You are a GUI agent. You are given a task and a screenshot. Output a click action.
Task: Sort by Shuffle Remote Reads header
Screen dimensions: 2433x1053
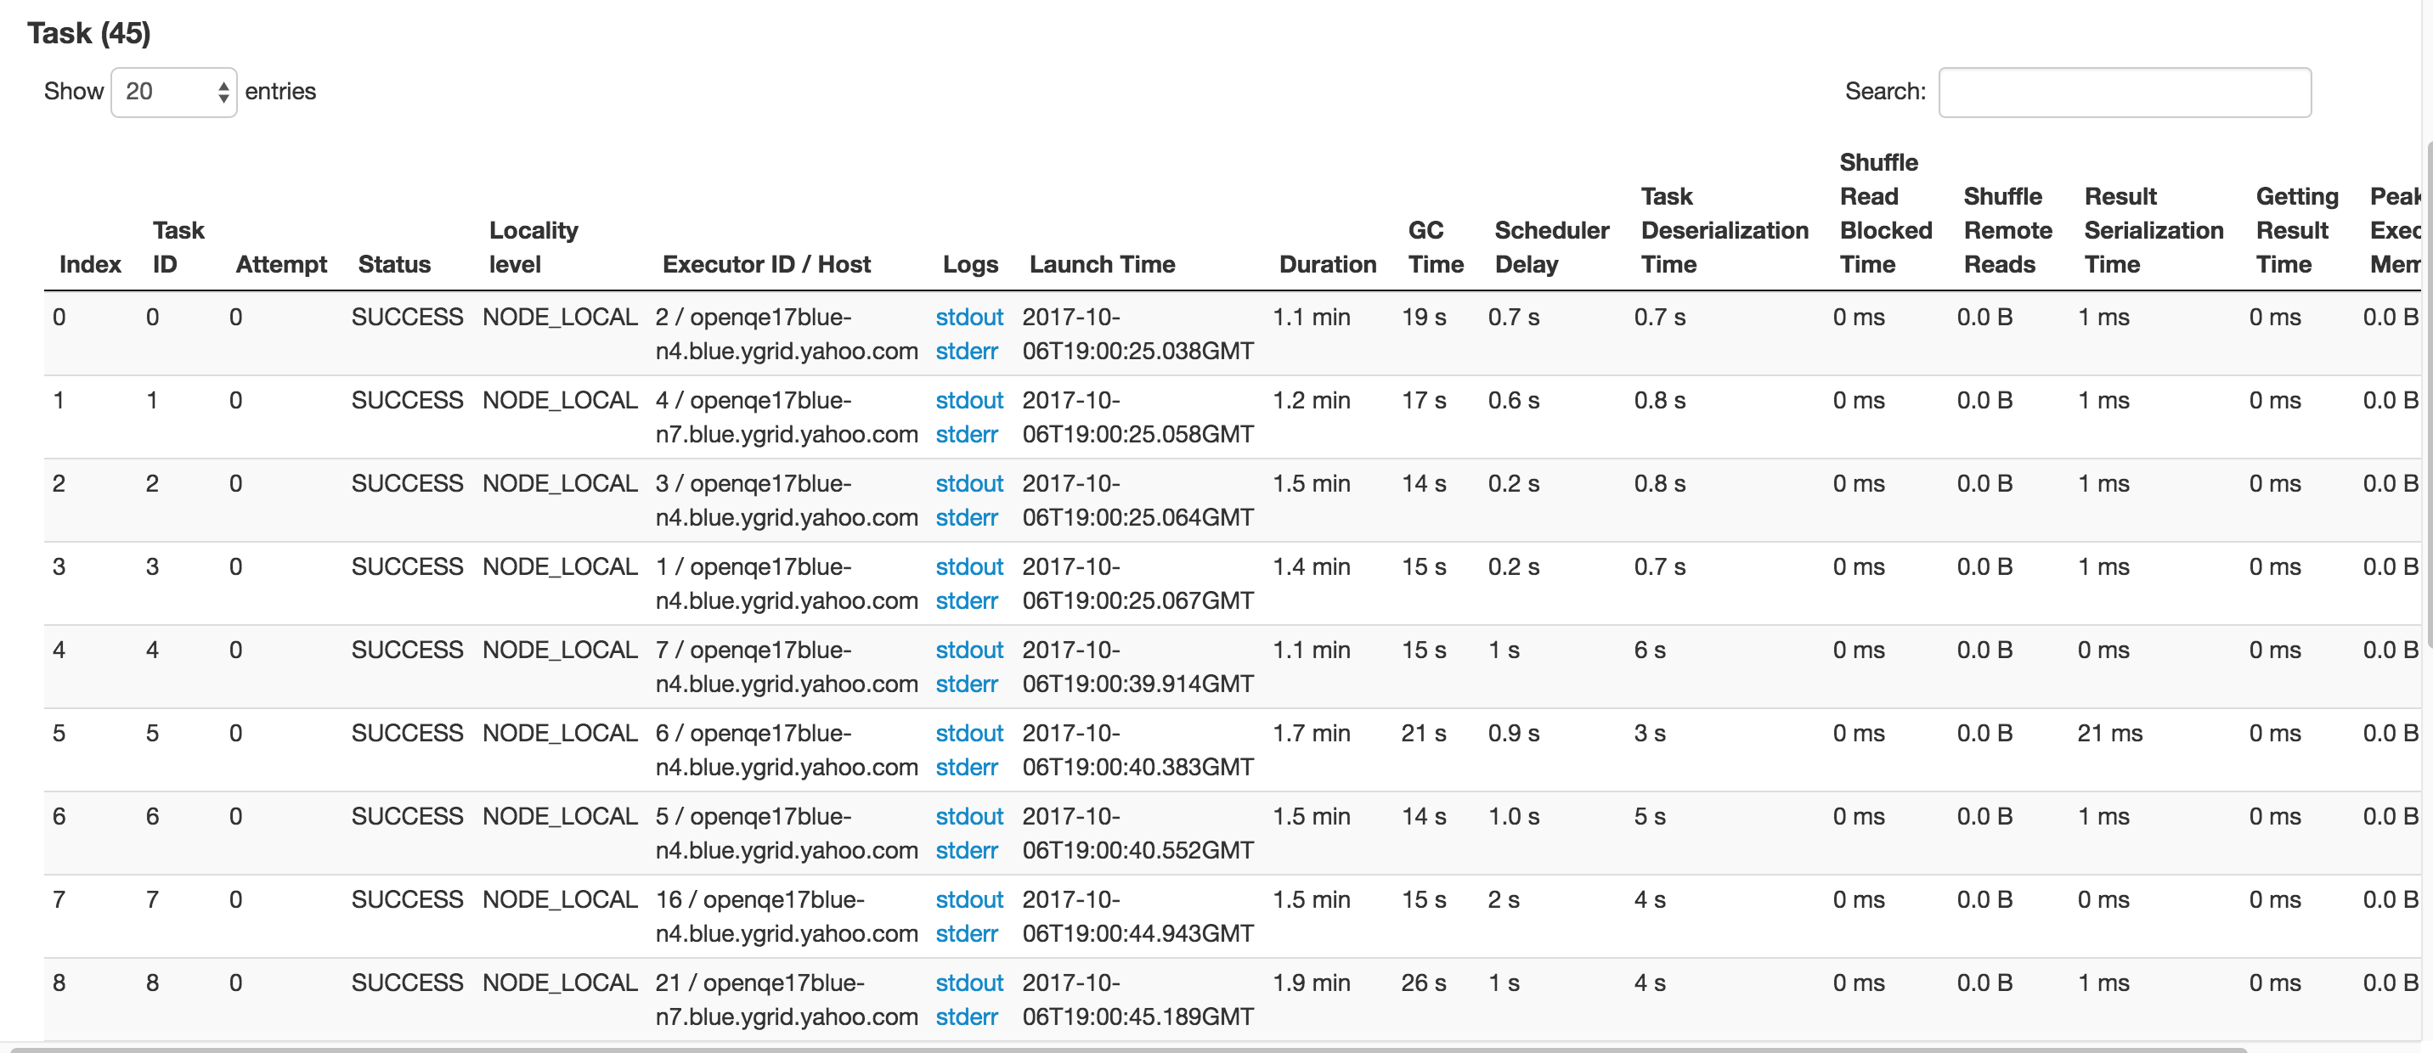(x=2007, y=230)
